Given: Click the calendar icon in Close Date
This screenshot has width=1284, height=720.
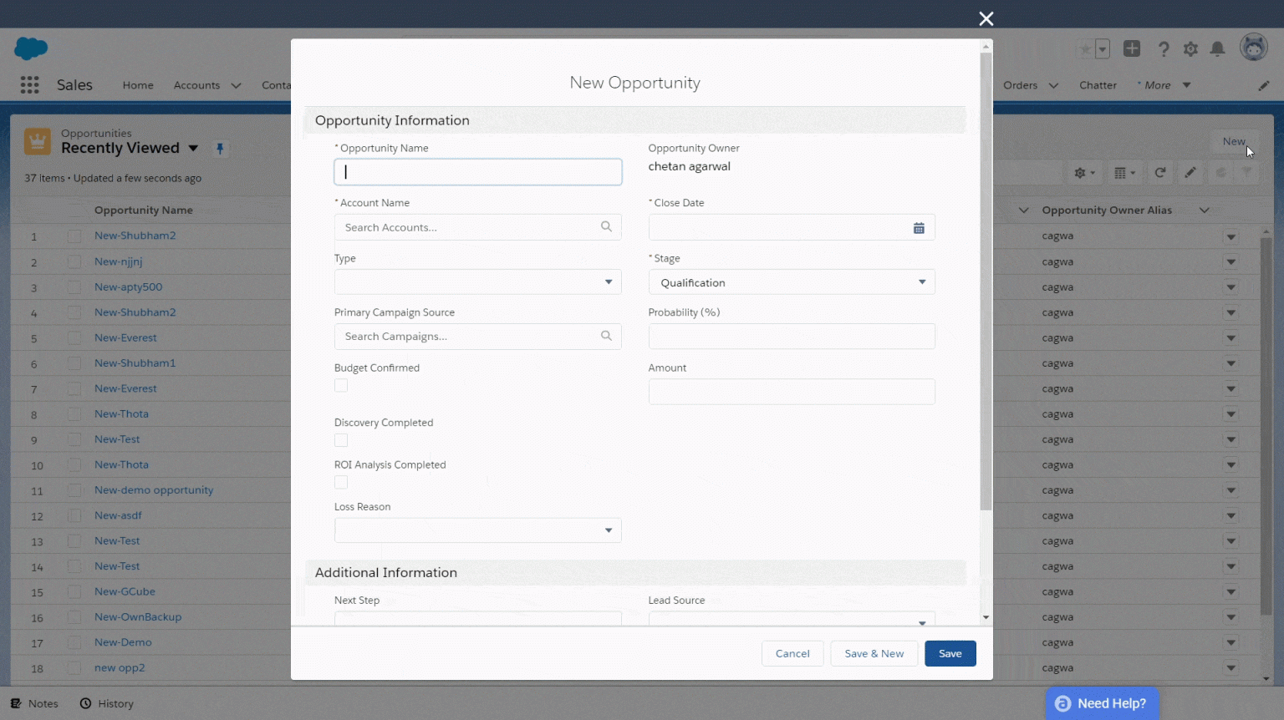Looking at the screenshot, I should [x=918, y=228].
